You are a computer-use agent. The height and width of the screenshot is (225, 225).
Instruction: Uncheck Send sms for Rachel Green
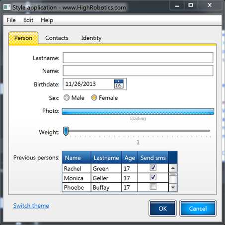153,167
